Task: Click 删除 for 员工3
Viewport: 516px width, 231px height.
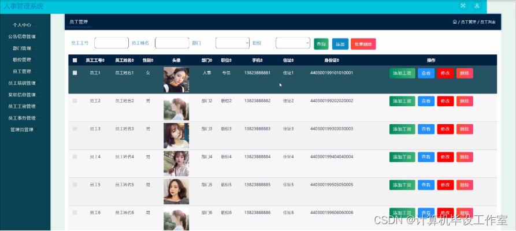Action: tap(465, 129)
